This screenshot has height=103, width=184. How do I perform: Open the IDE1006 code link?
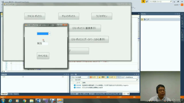point(78,85)
